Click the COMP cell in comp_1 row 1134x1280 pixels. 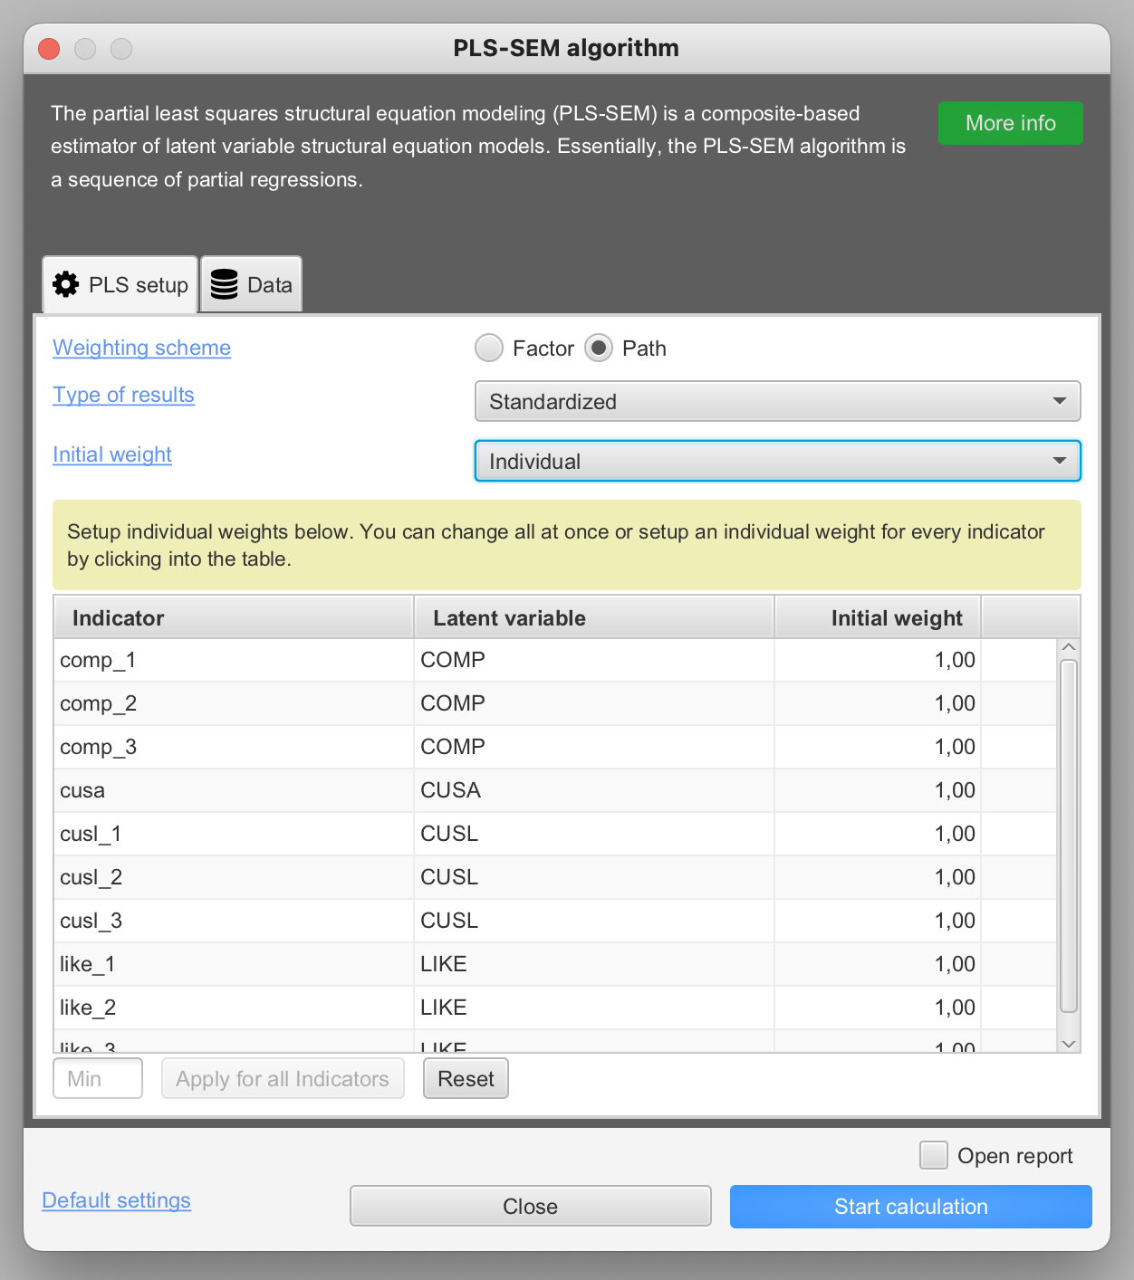coord(594,660)
